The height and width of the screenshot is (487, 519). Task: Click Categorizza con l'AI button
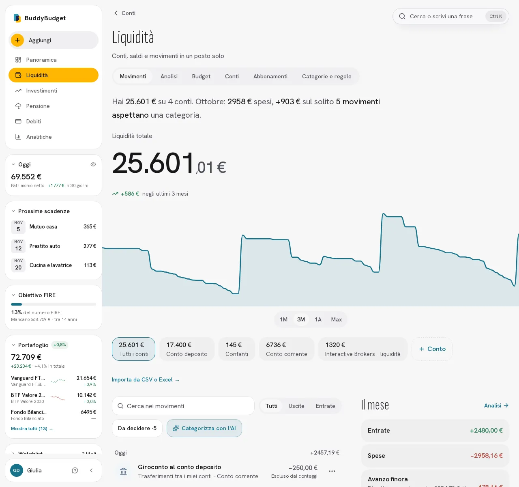coord(204,428)
